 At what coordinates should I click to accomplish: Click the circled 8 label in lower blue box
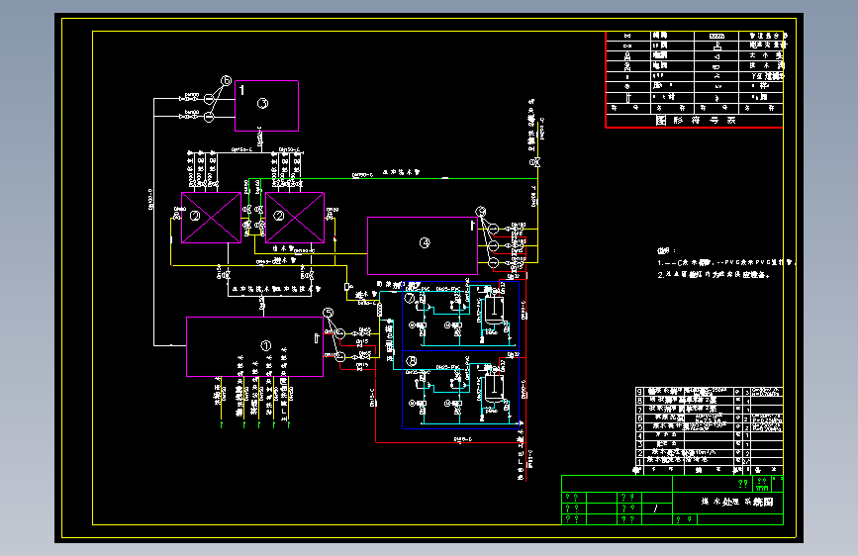pos(412,361)
